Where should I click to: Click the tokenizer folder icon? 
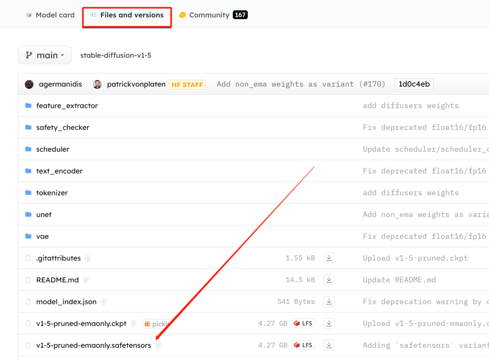pyautogui.click(x=29, y=193)
